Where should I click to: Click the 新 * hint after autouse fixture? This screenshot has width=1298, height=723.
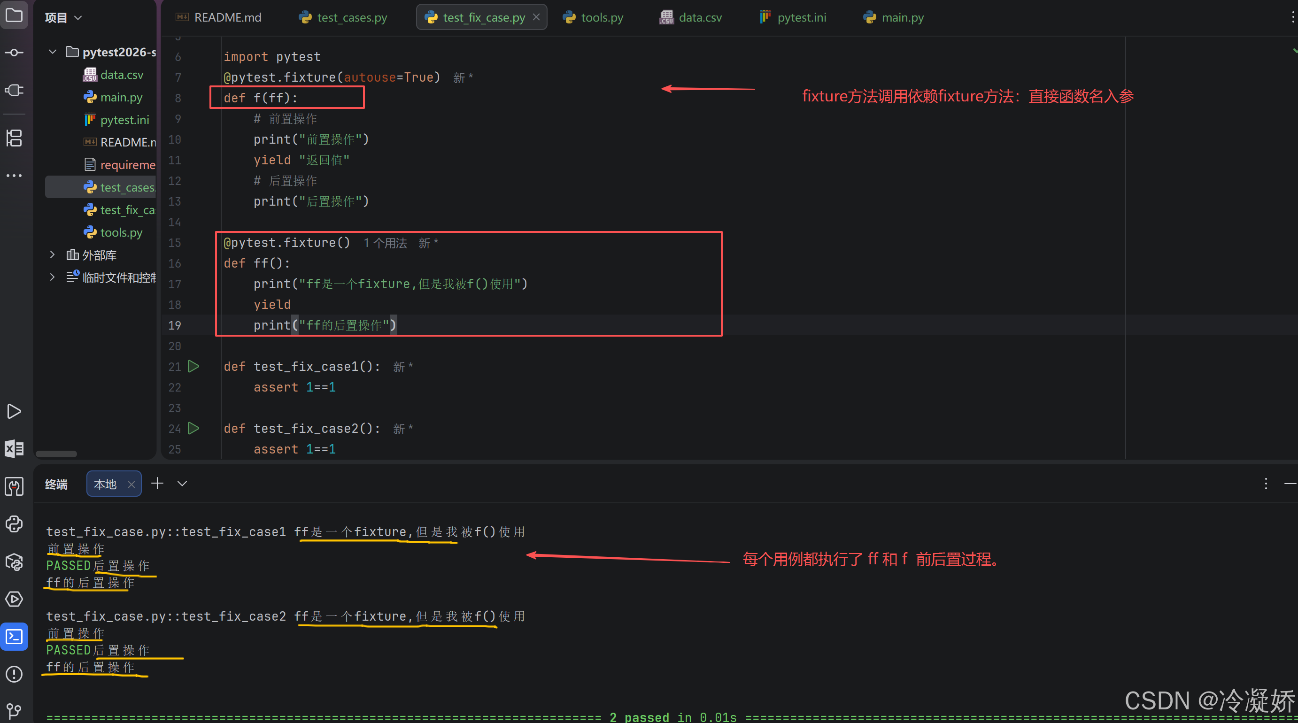coord(463,77)
